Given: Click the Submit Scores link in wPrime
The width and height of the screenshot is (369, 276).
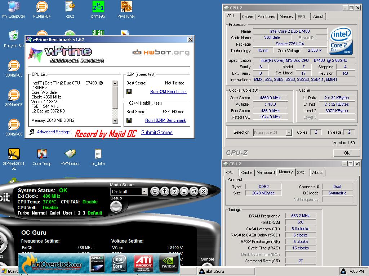Looking at the screenshot, I should (x=157, y=132).
